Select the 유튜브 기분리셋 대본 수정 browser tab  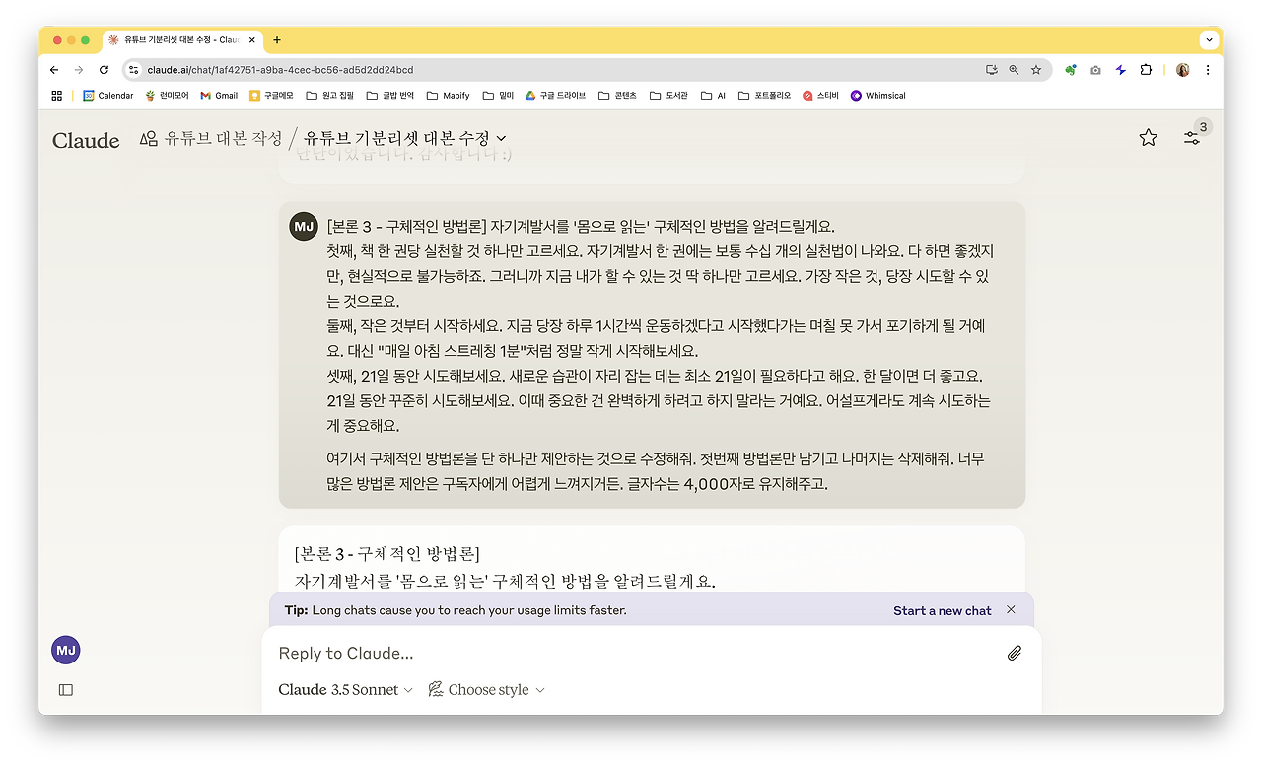175,39
